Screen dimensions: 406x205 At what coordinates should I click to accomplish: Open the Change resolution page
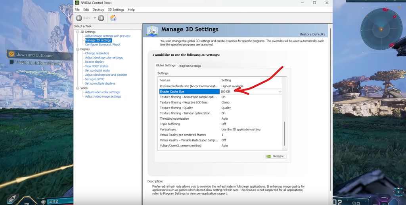pos(97,53)
